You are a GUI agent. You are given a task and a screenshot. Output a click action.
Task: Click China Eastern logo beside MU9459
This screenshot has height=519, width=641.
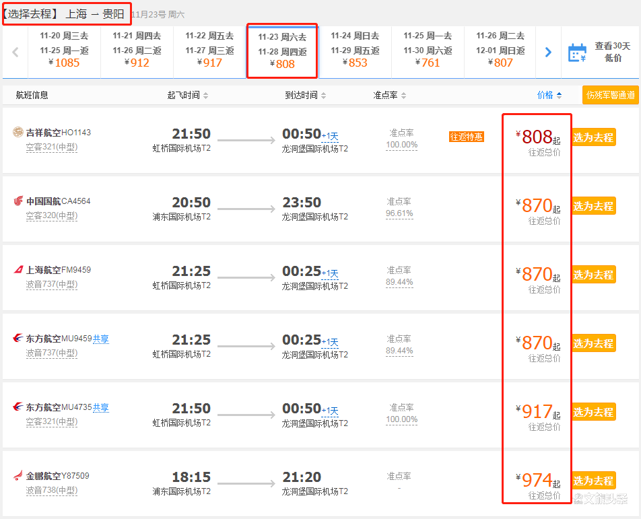tap(18, 338)
